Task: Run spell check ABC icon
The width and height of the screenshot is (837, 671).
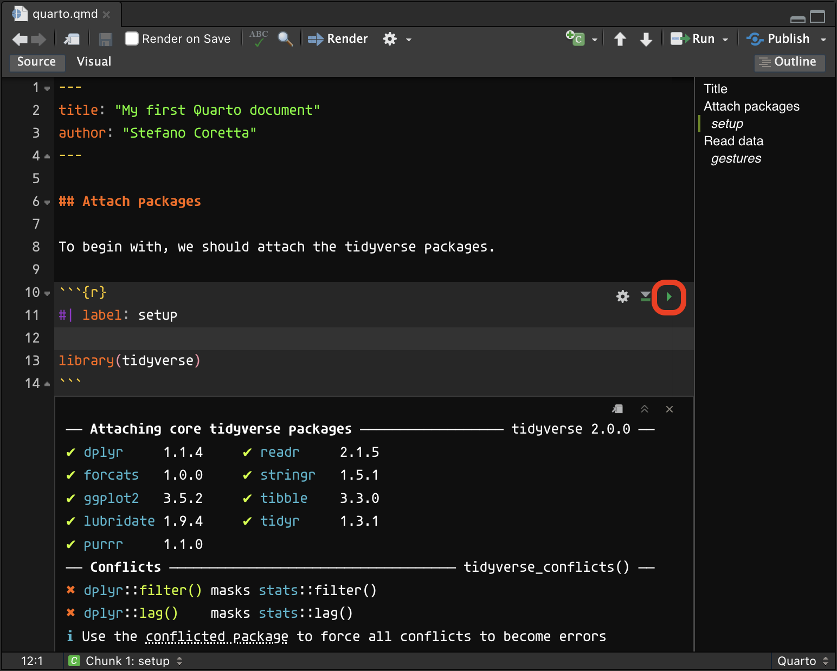Action: (259, 38)
